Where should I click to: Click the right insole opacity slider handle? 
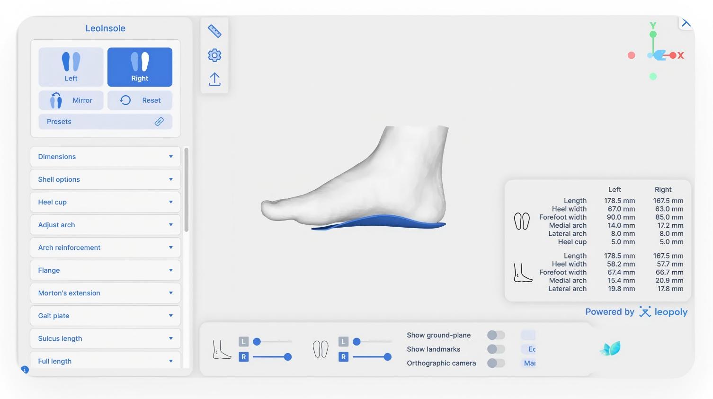(387, 357)
